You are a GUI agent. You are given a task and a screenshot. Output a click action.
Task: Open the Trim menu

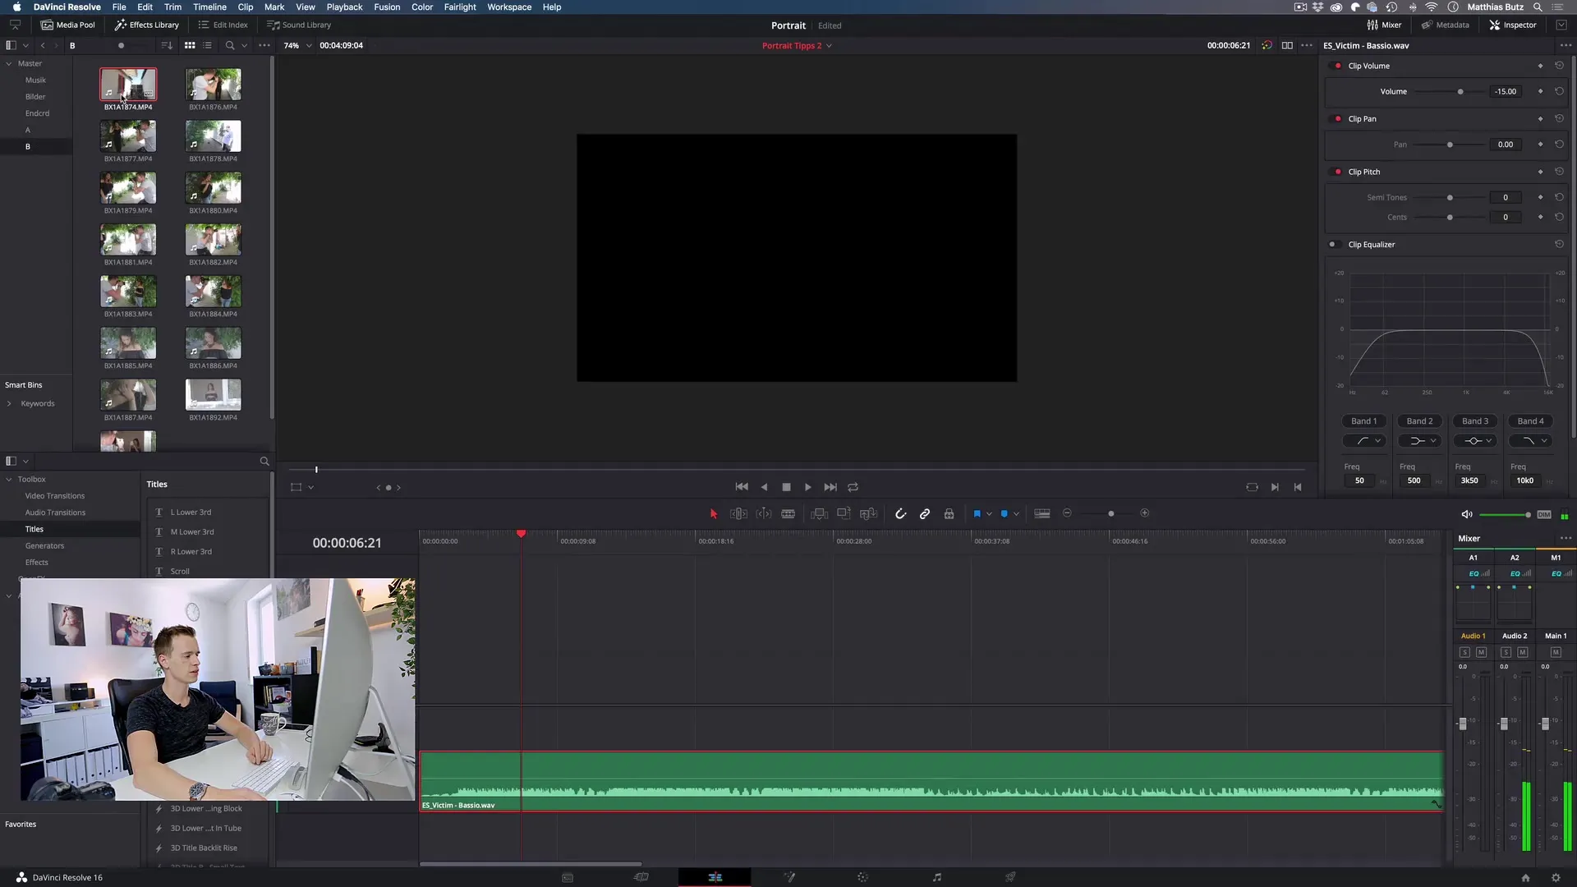[x=172, y=7]
